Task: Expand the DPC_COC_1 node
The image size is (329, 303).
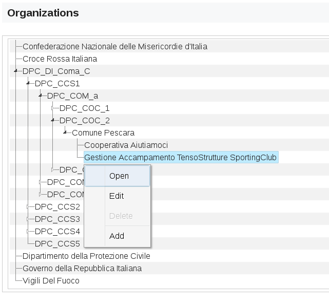Action: [52, 108]
